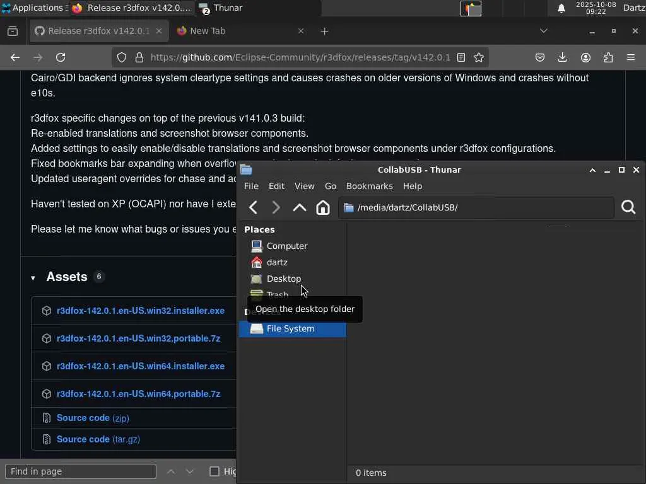
Task: Open Thunar Bookmarks menu
Action: (x=370, y=187)
